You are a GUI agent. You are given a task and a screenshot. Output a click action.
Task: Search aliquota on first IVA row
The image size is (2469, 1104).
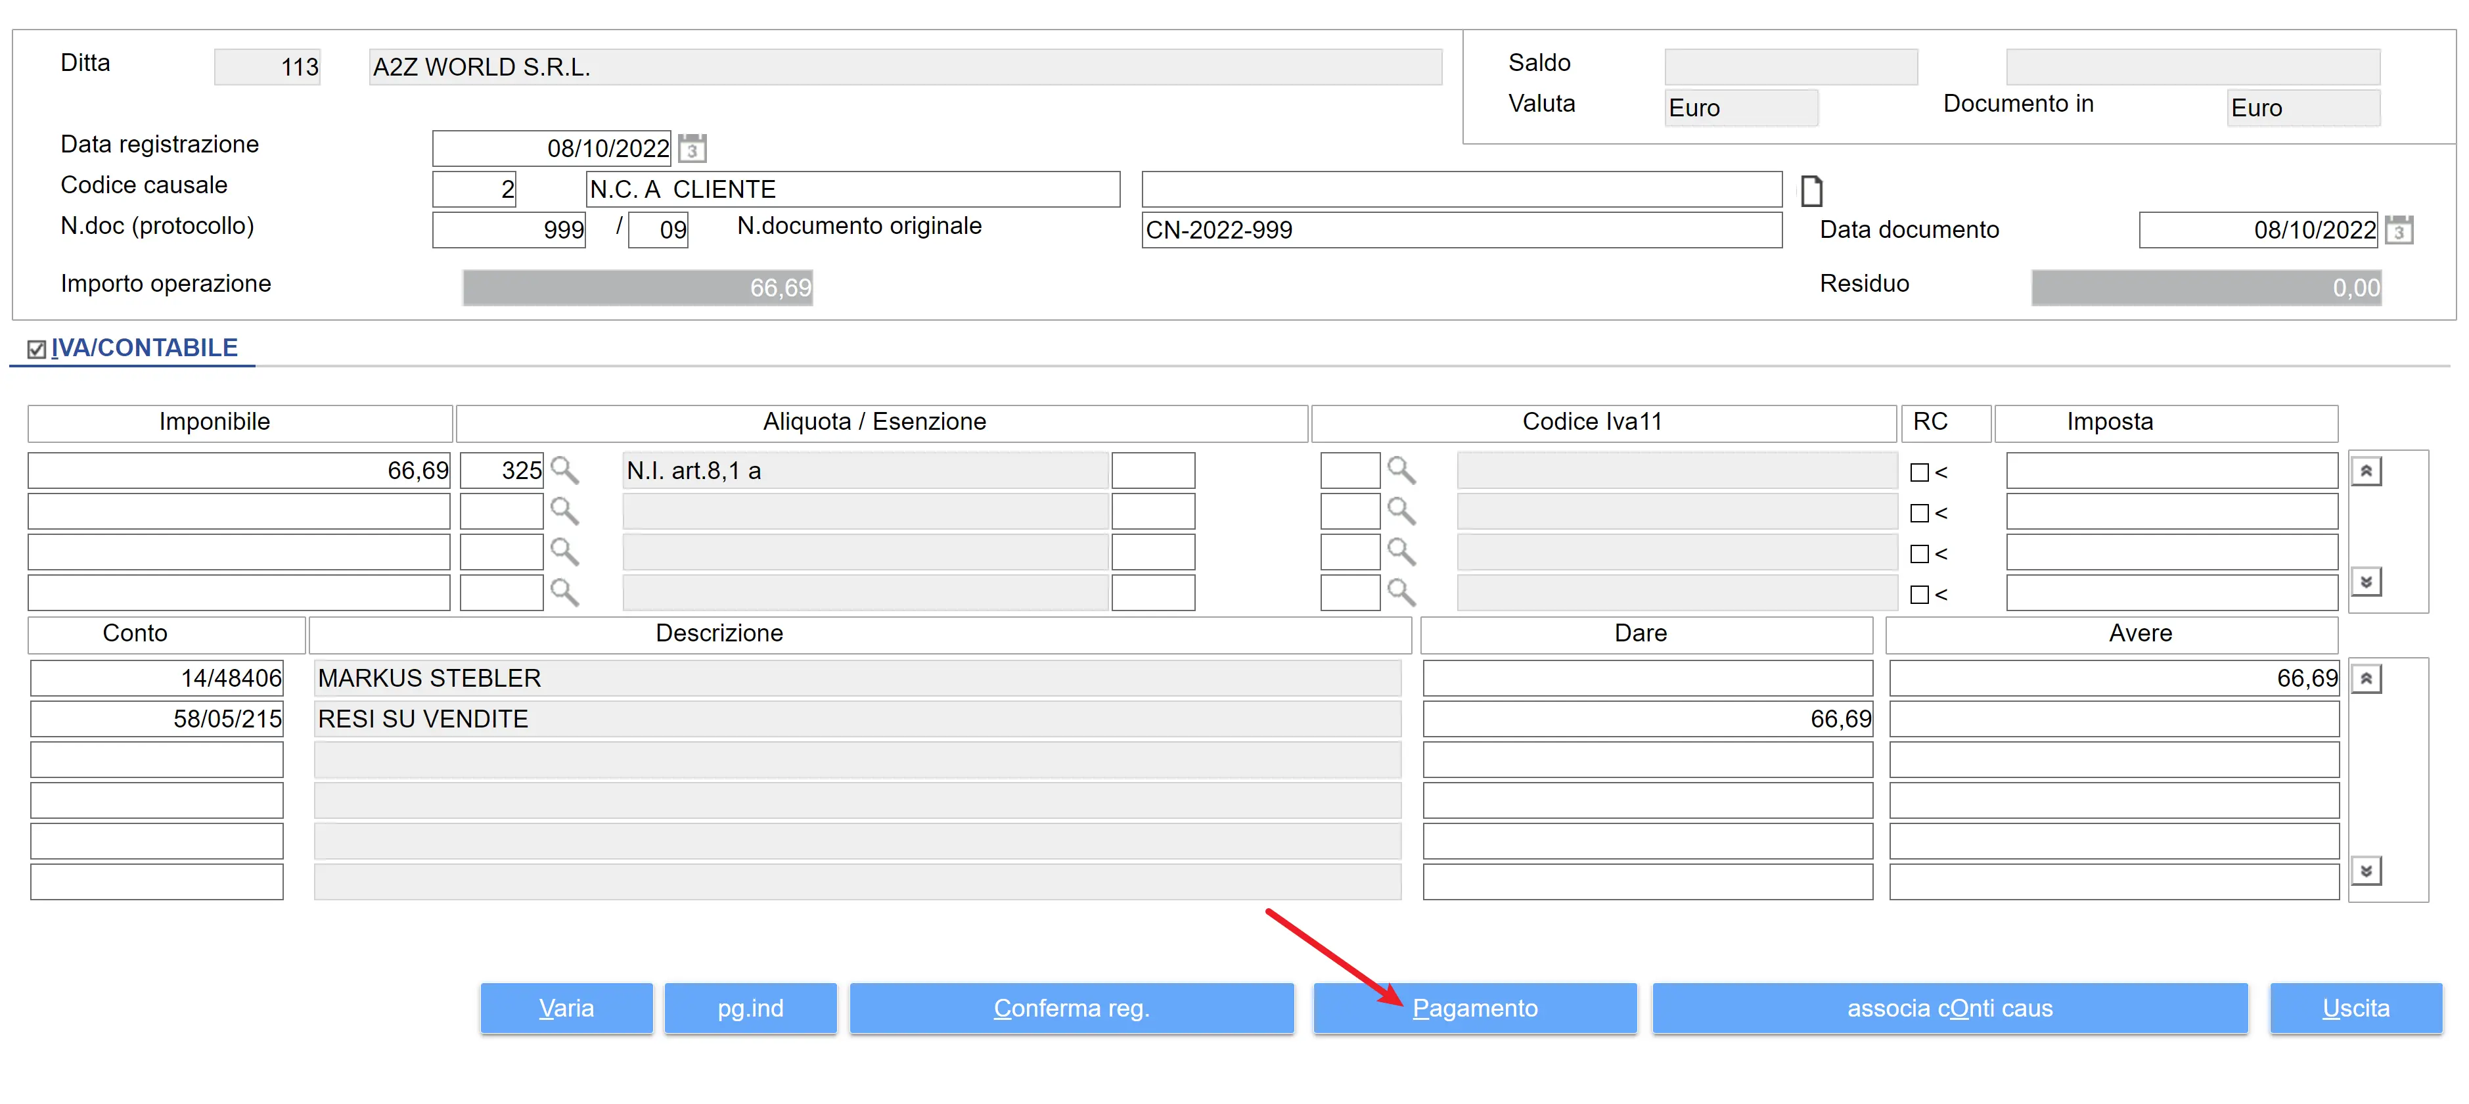564,471
